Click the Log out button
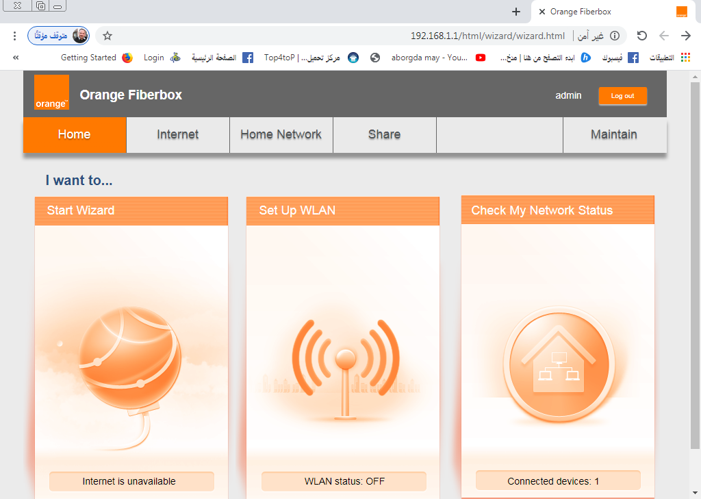 click(622, 96)
